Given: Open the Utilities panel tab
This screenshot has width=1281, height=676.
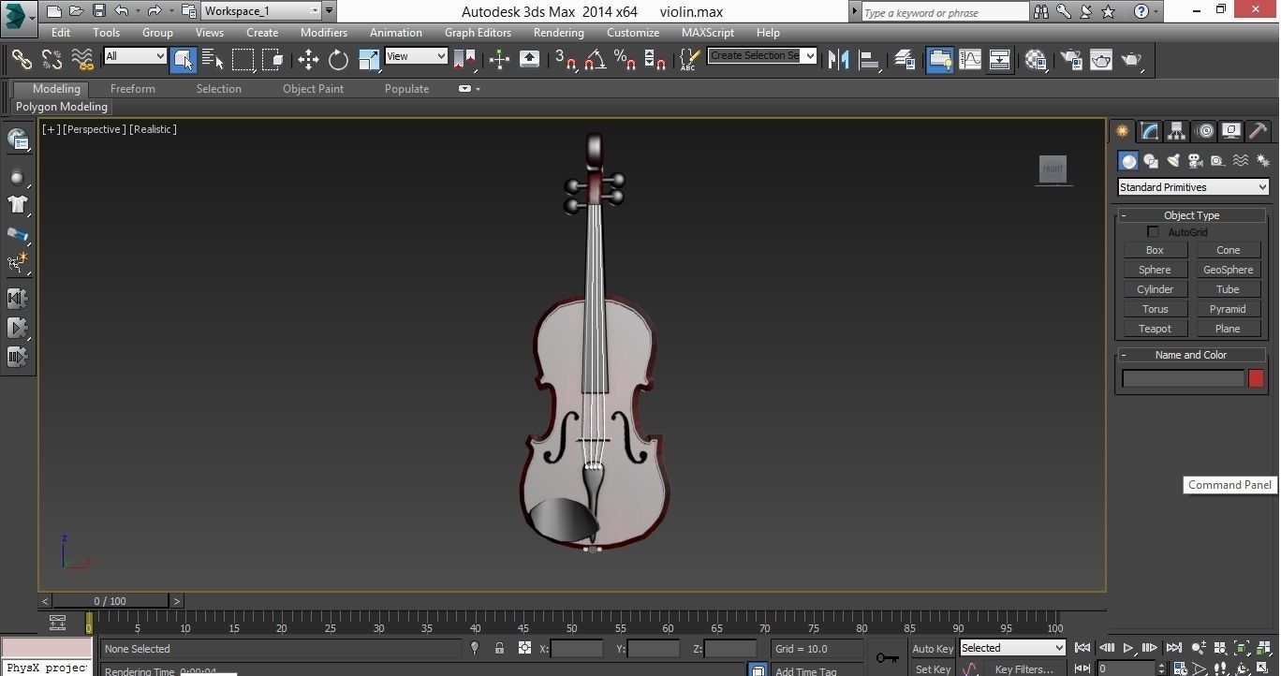Looking at the screenshot, I should 1259,131.
